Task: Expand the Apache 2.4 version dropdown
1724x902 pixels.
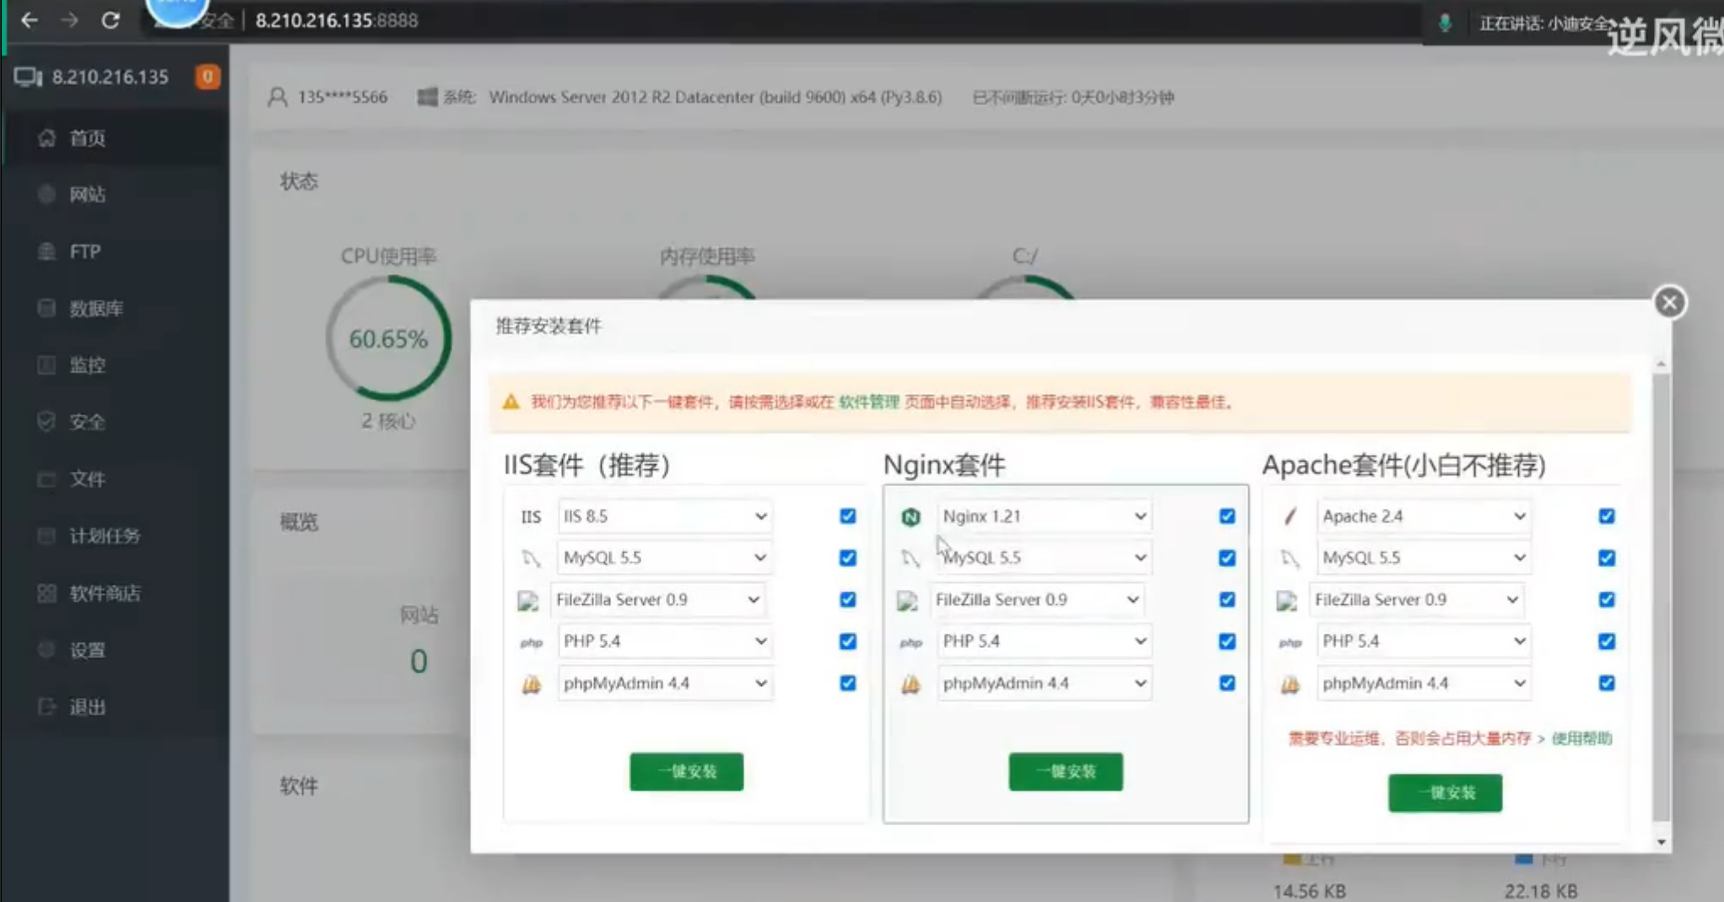Action: coord(1424,516)
